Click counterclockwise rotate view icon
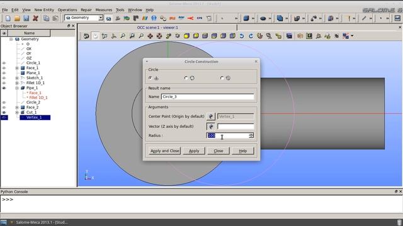Image resolution: width=403 pixels, height=226 pixels. pos(242,36)
